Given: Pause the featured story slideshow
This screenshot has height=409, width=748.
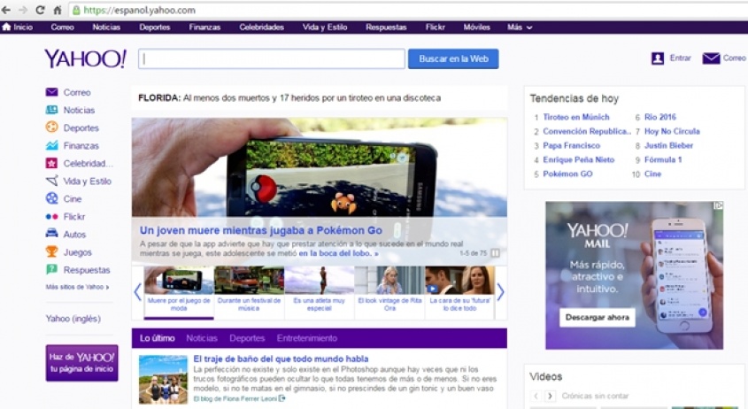Looking at the screenshot, I should click(495, 253).
